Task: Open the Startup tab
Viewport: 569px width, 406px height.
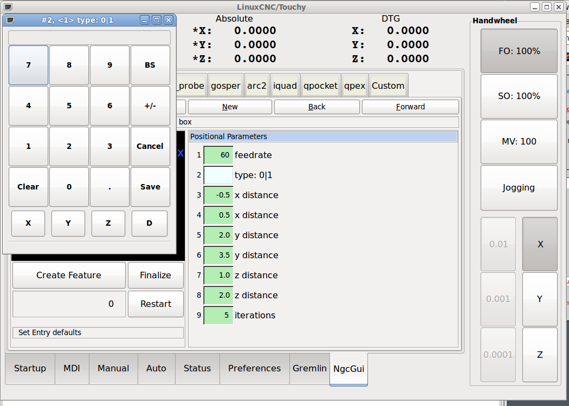Action: coord(30,369)
